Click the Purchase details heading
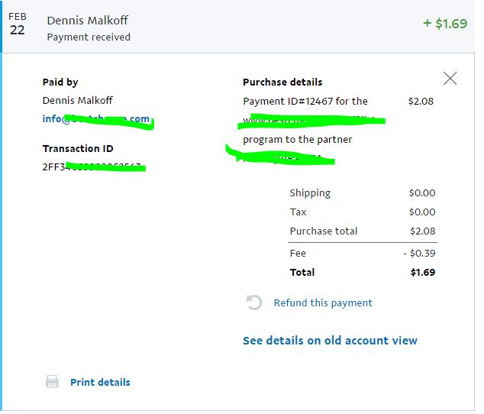Screen dimensions: 484x414 click(282, 82)
